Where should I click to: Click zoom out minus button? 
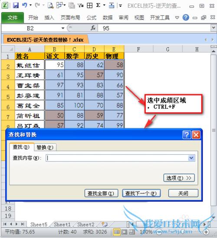point(159,232)
